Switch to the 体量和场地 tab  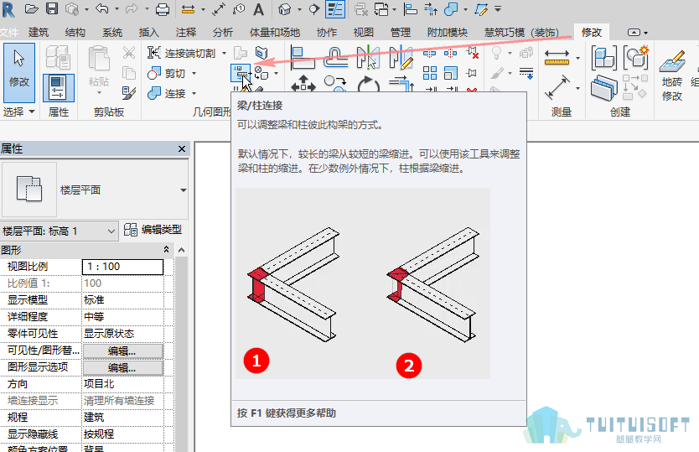coord(275,33)
